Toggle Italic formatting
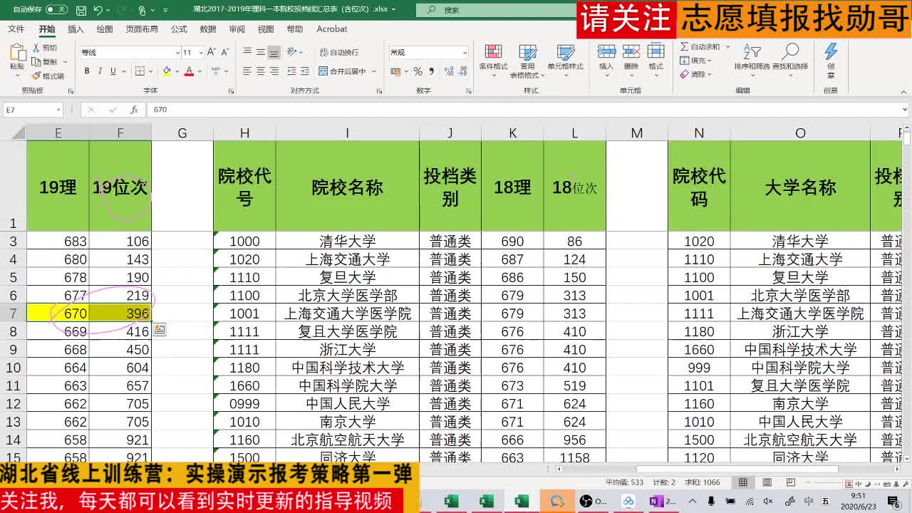Image resolution: width=912 pixels, height=513 pixels. [100, 71]
